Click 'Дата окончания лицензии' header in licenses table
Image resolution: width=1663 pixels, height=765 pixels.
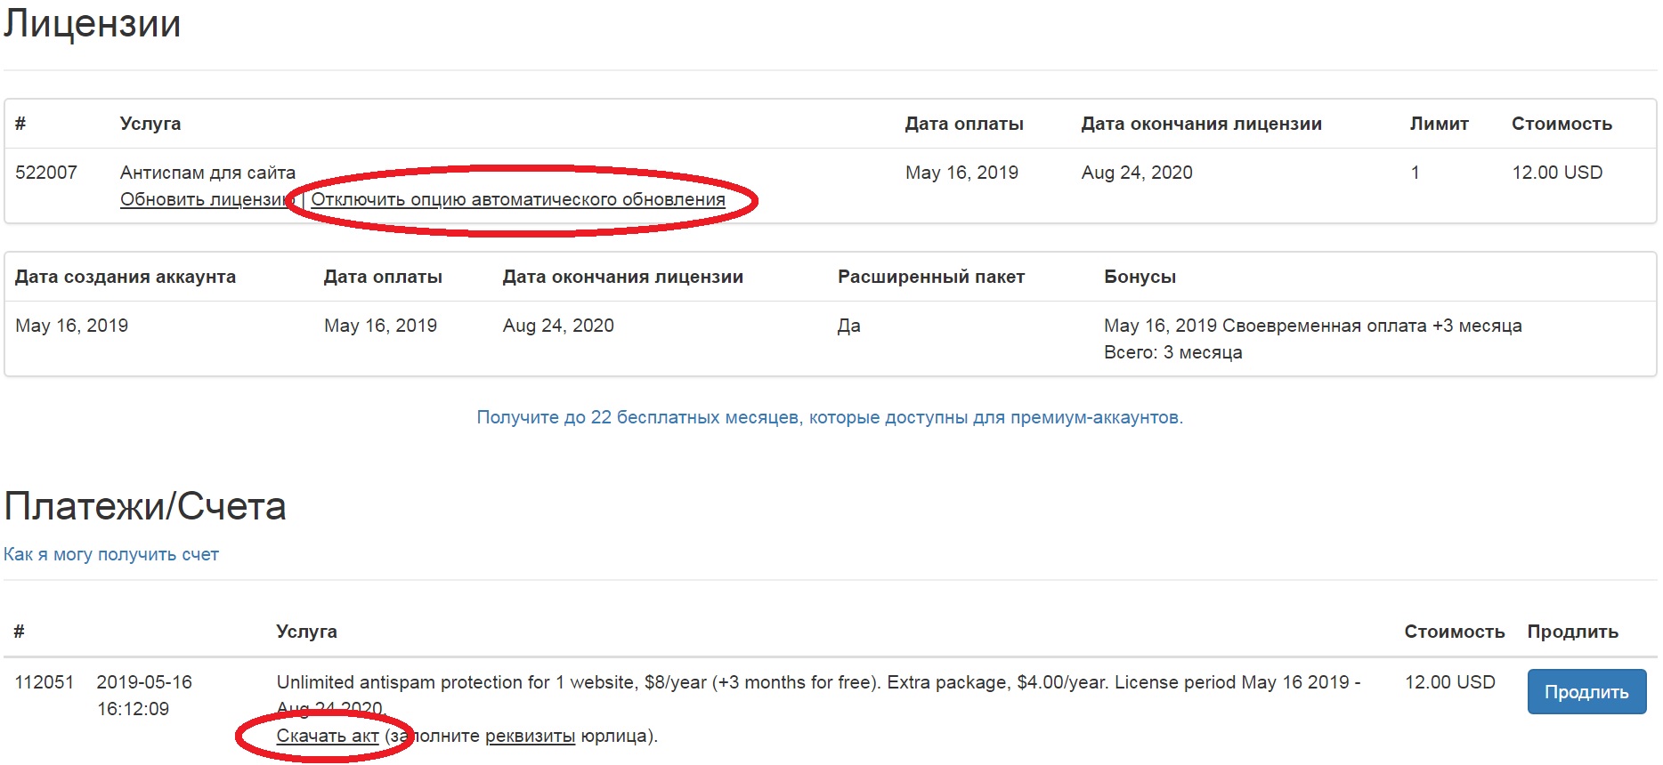pos(1201,124)
